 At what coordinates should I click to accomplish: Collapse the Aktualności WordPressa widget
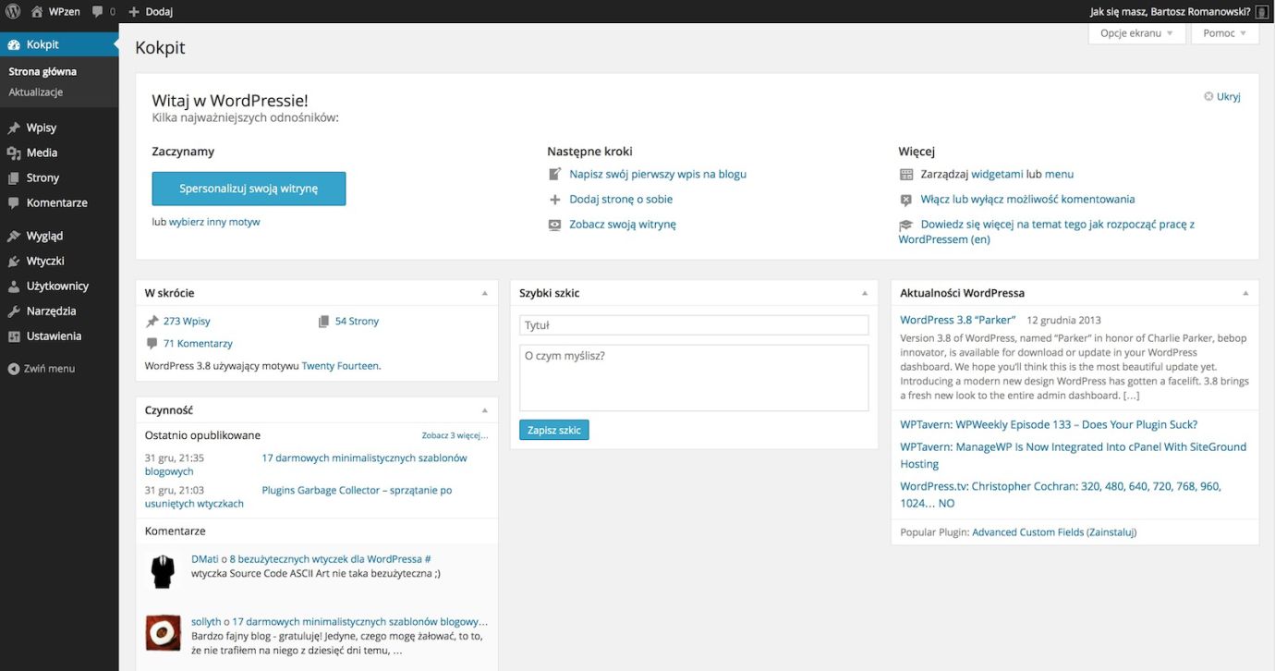coord(1245,293)
